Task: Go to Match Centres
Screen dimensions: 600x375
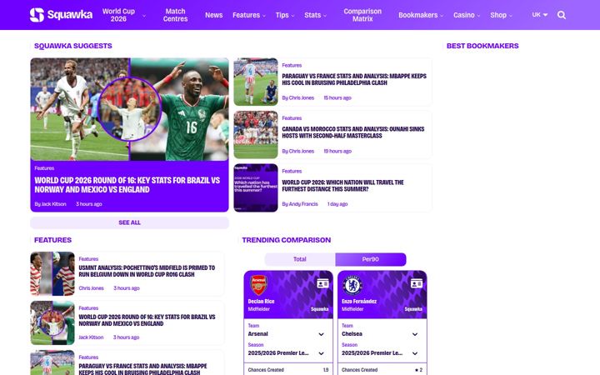Action: [175, 15]
